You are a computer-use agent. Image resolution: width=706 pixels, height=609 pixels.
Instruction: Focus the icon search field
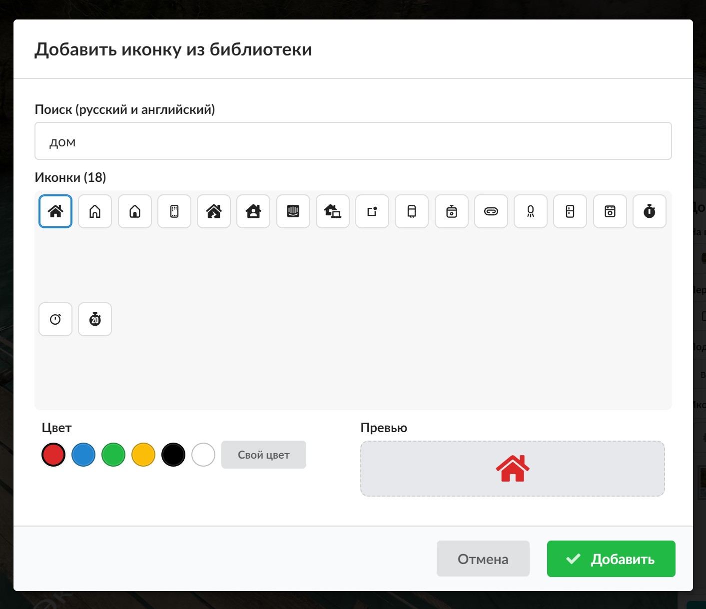click(x=353, y=141)
